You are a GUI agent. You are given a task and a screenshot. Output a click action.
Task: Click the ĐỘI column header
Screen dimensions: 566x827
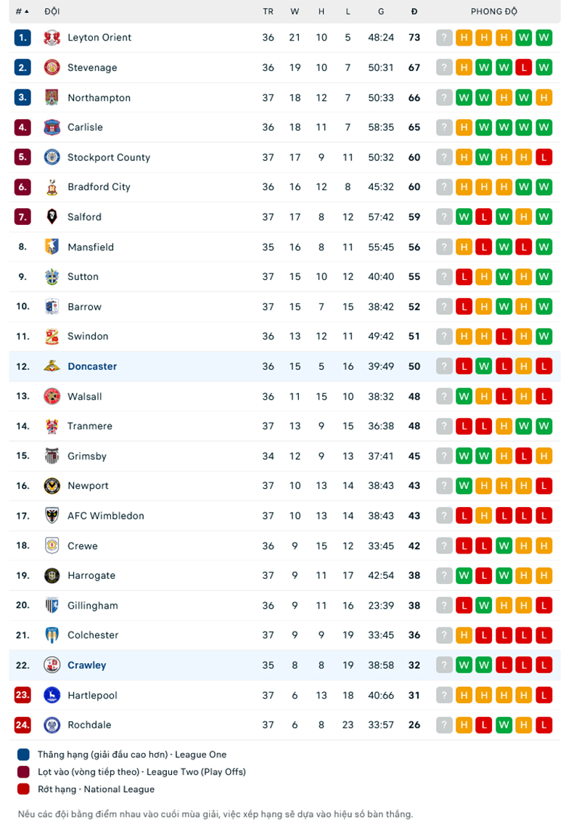[52, 12]
